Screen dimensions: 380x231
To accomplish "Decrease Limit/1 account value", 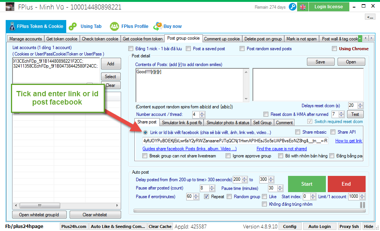I will (x=362, y=198).
